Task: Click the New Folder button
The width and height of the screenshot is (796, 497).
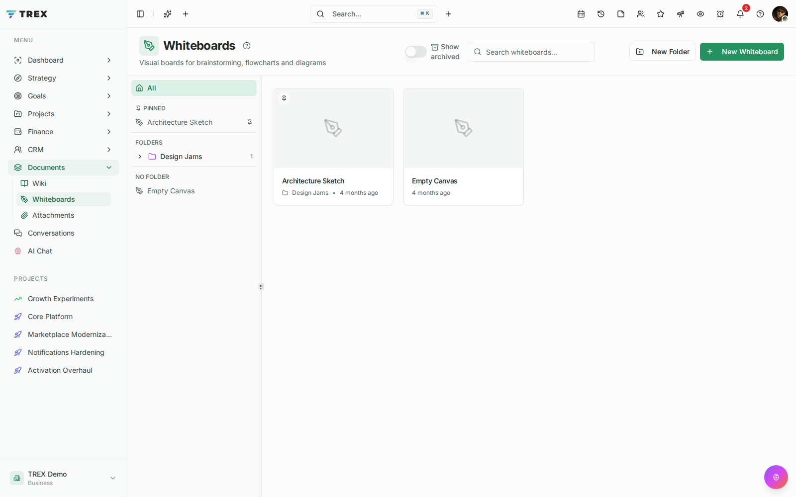Action: (662, 52)
